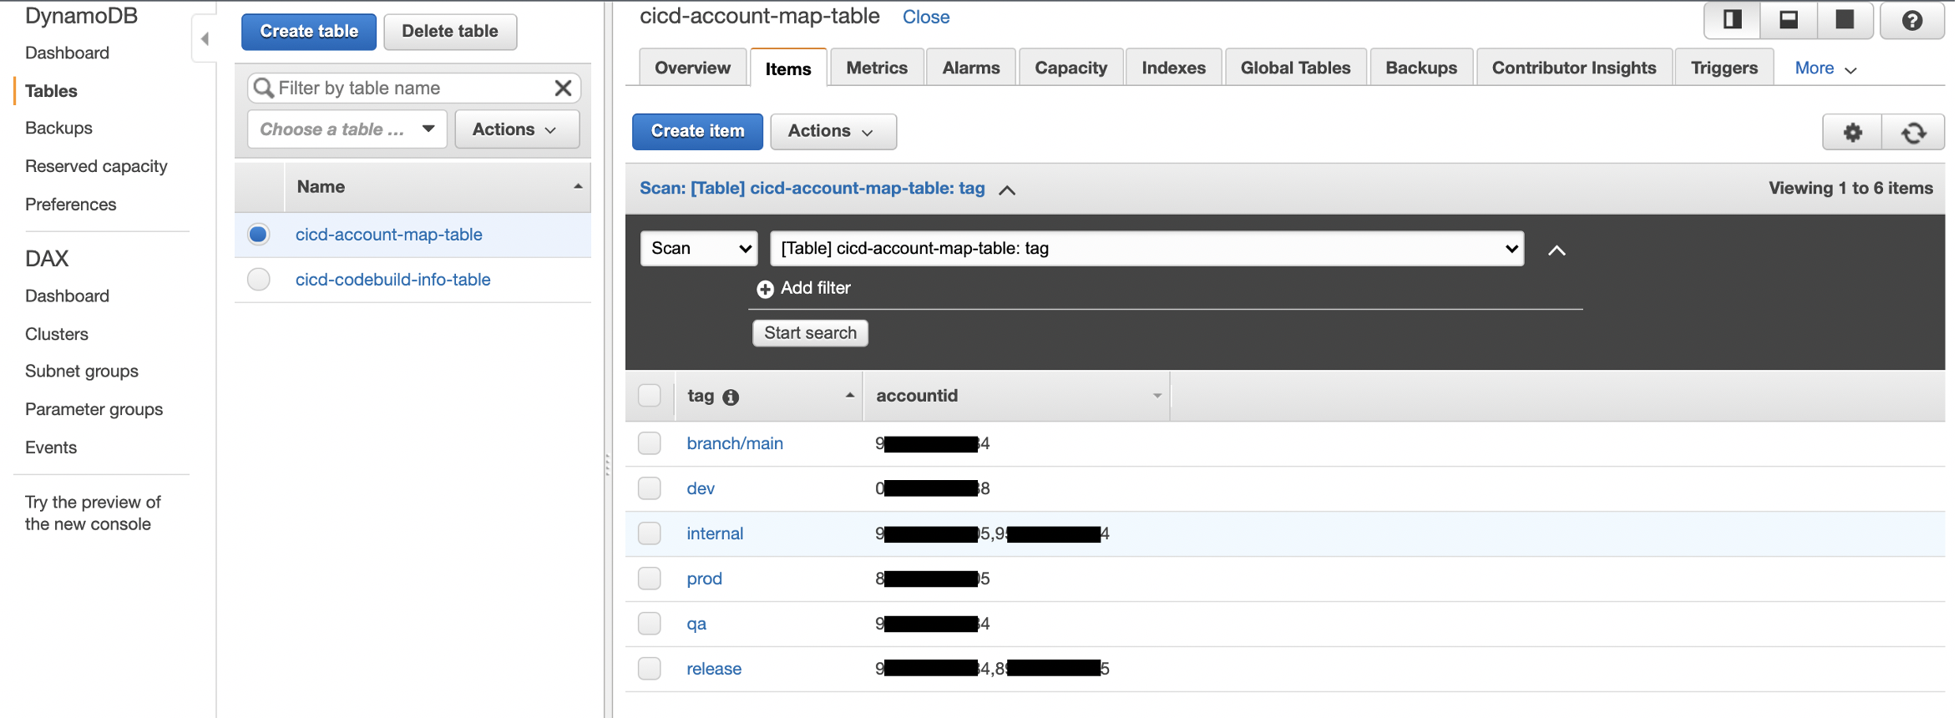Expand the More tabs menu
Viewport: 1959px width, 718px height.
1825,68
